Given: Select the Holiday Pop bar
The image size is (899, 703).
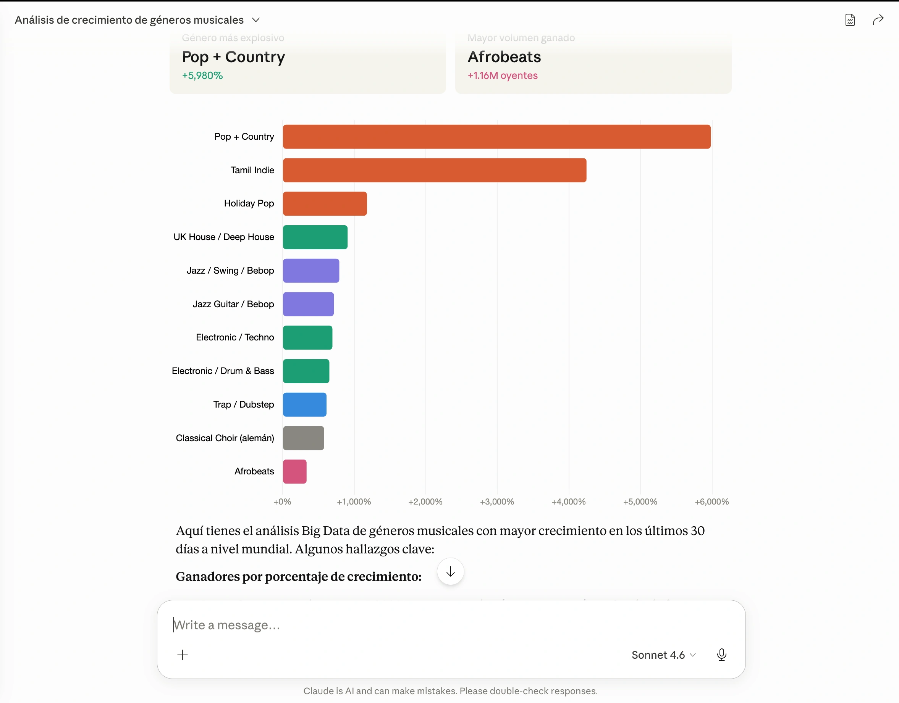Looking at the screenshot, I should [325, 203].
